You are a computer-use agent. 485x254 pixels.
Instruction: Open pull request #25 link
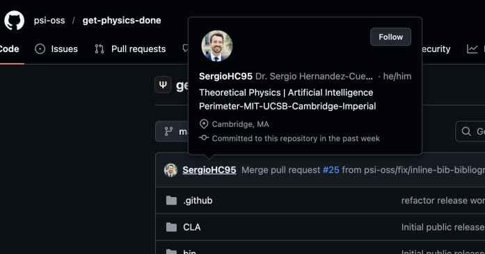331,170
